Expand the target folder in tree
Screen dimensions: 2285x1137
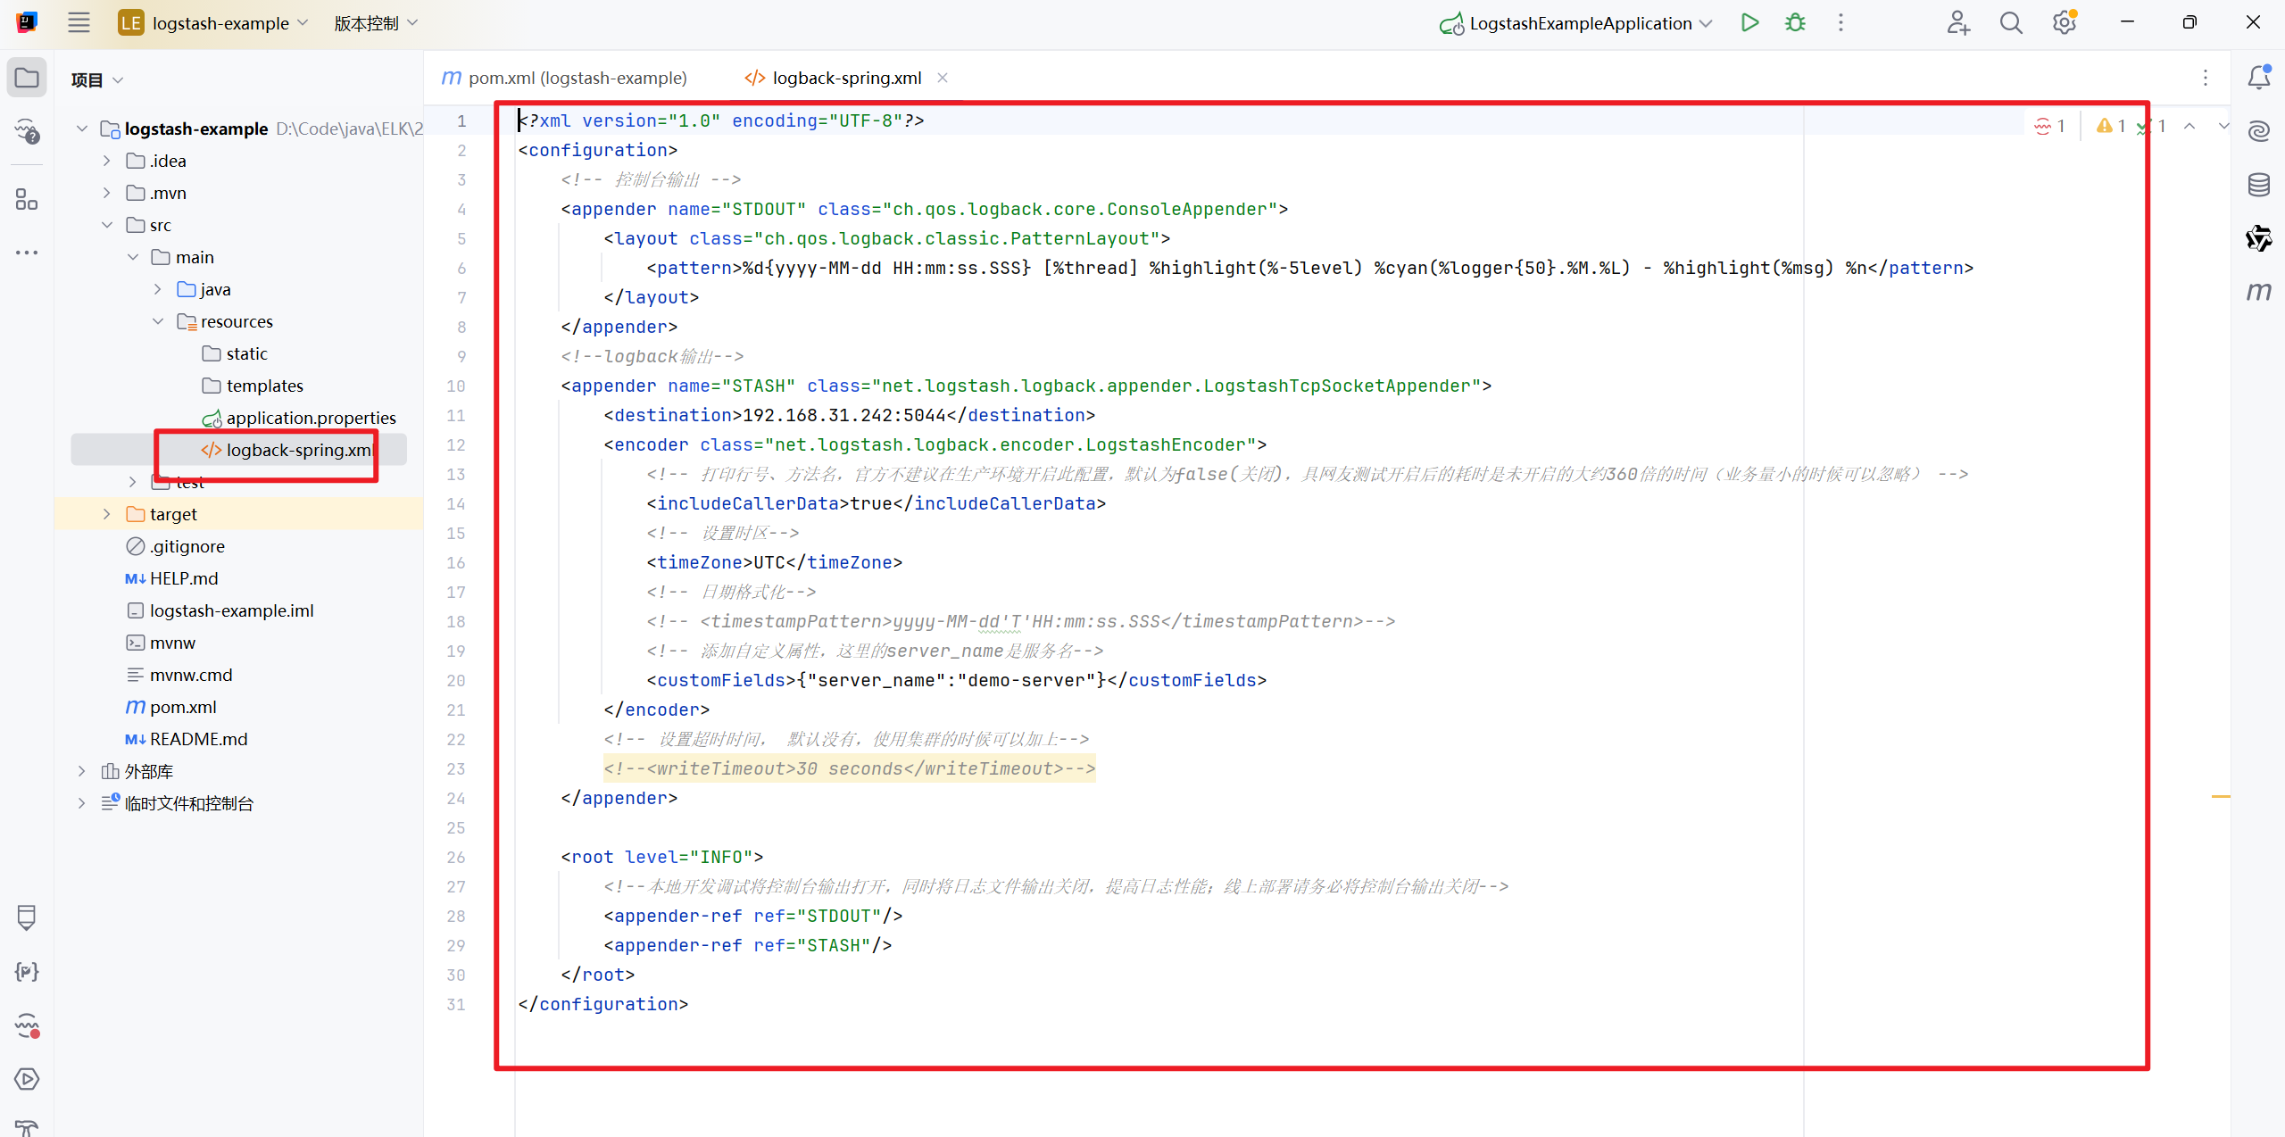pyautogui.click(x=106, y=514)
